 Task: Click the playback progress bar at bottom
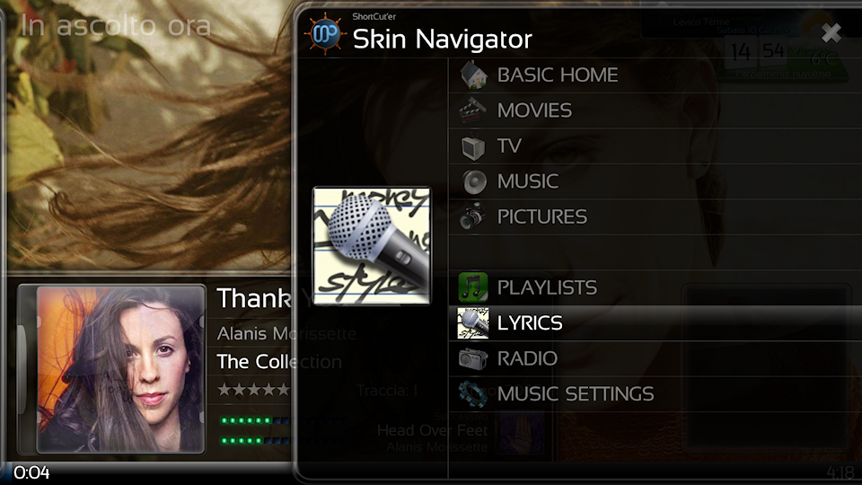431,472
